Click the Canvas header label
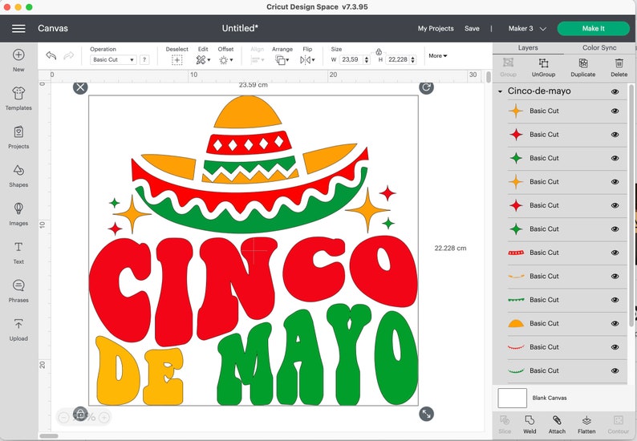 click(53, 28)
